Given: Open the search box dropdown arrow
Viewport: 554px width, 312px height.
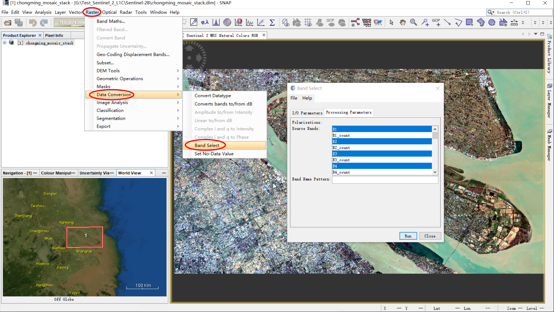Looking at the screenshot, I should pos(493,12).
